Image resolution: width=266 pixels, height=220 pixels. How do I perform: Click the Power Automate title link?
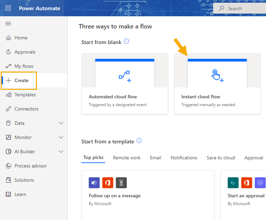tap(40, 8)
